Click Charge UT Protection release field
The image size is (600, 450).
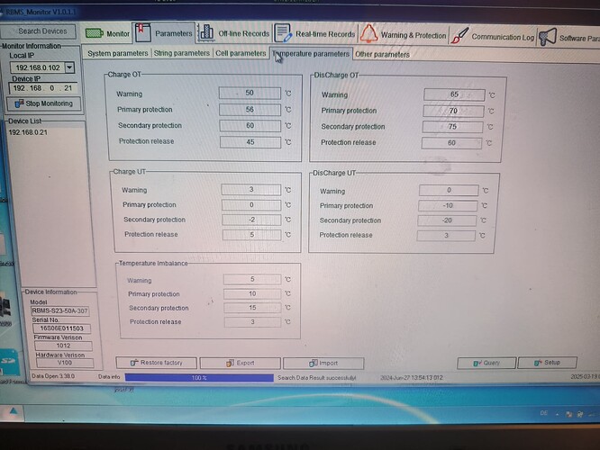click(x=251, y=235)
